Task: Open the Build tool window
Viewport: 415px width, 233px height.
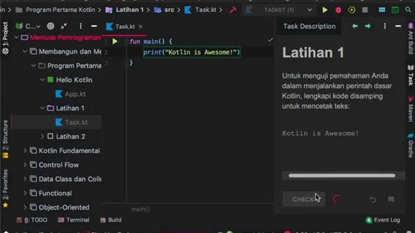Action: [111, 220]
